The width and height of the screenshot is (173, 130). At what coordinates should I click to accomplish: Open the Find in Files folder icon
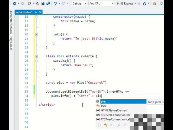(154, 4)
